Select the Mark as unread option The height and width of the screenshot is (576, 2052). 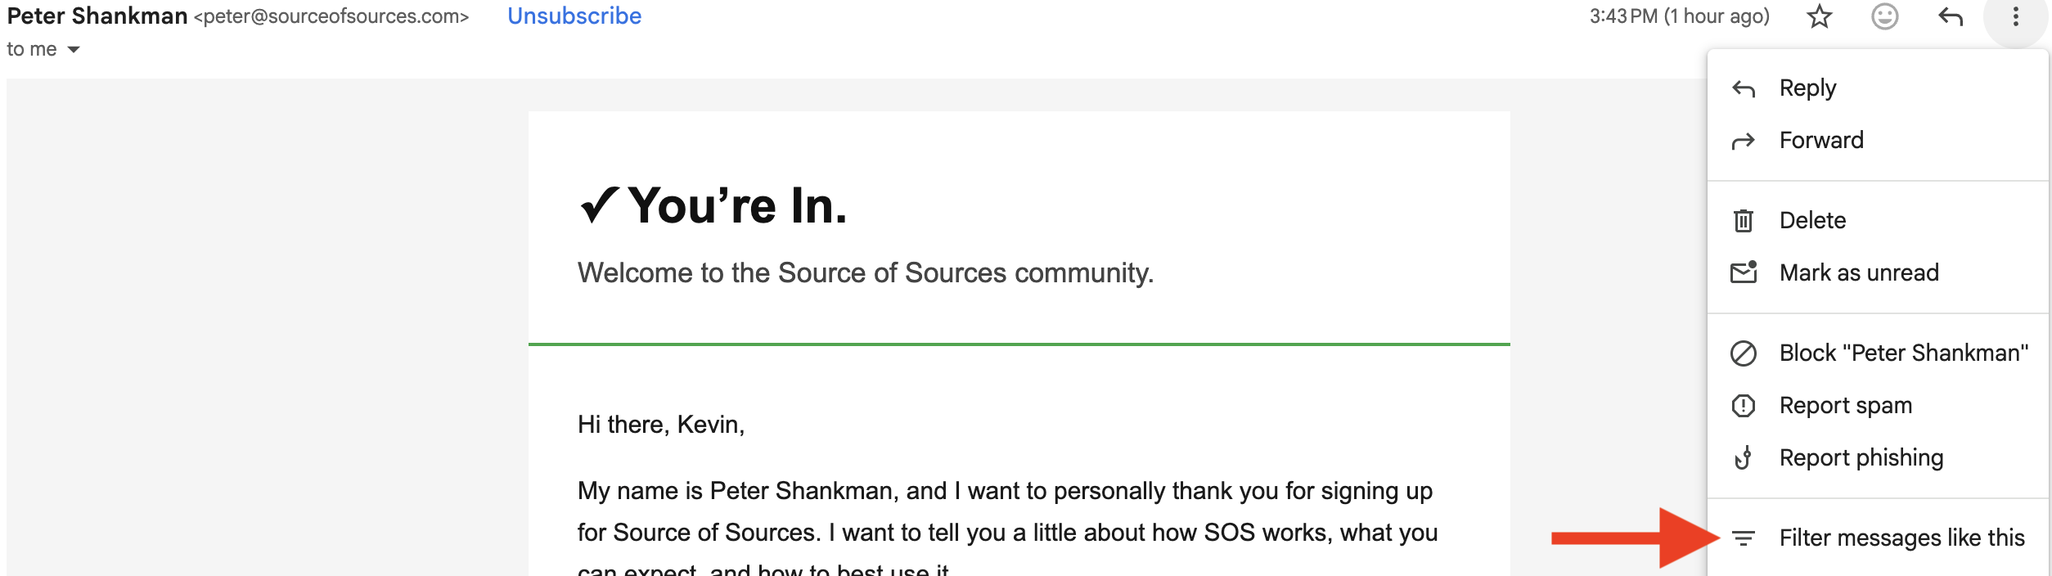[1859, 272]
